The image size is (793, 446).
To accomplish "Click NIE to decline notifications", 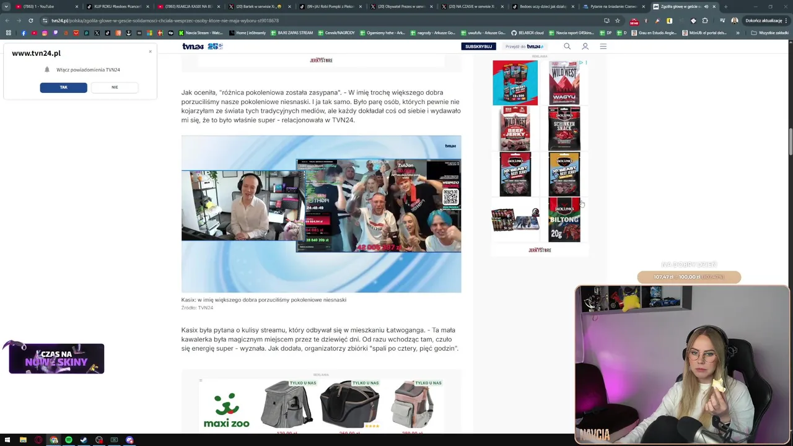I will coord(115,87).
